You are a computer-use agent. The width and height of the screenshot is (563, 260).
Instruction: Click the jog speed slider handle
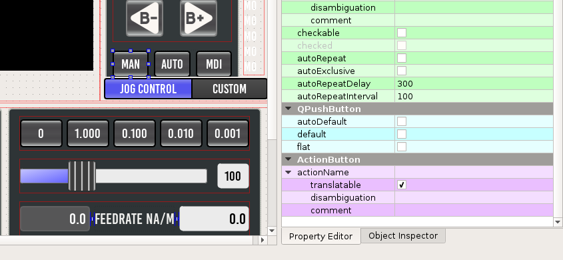click(82, 176)
